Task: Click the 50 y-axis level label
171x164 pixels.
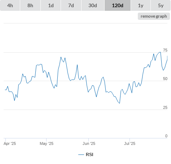Action: point(165,79)
